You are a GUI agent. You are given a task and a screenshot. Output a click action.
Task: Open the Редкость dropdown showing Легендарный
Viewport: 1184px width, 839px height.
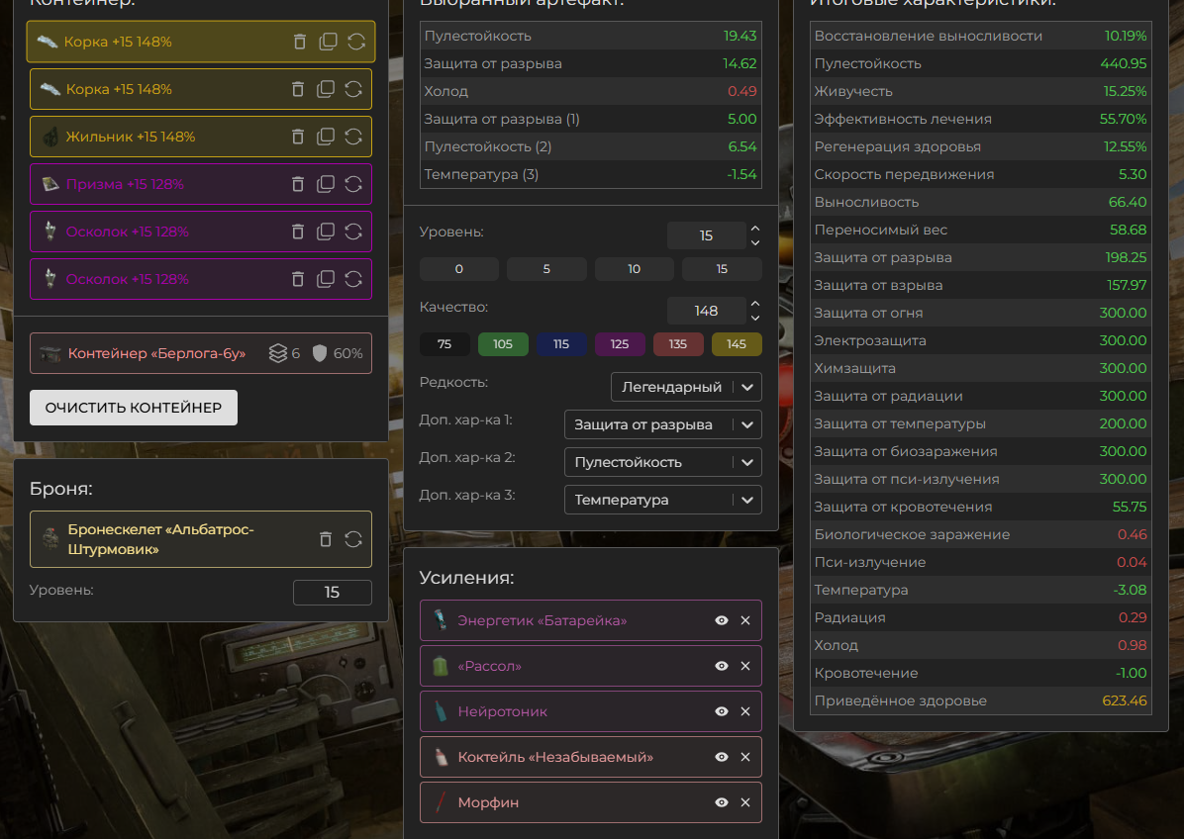coord(686,387)
